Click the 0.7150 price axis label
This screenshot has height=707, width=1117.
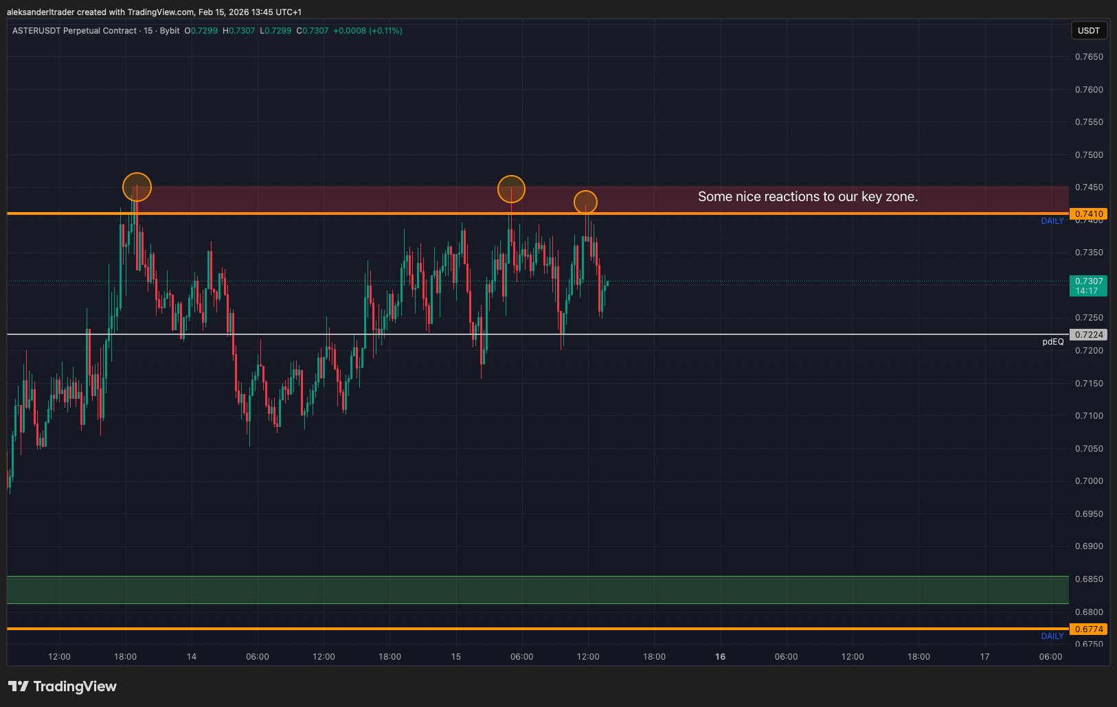point(1089,384)
